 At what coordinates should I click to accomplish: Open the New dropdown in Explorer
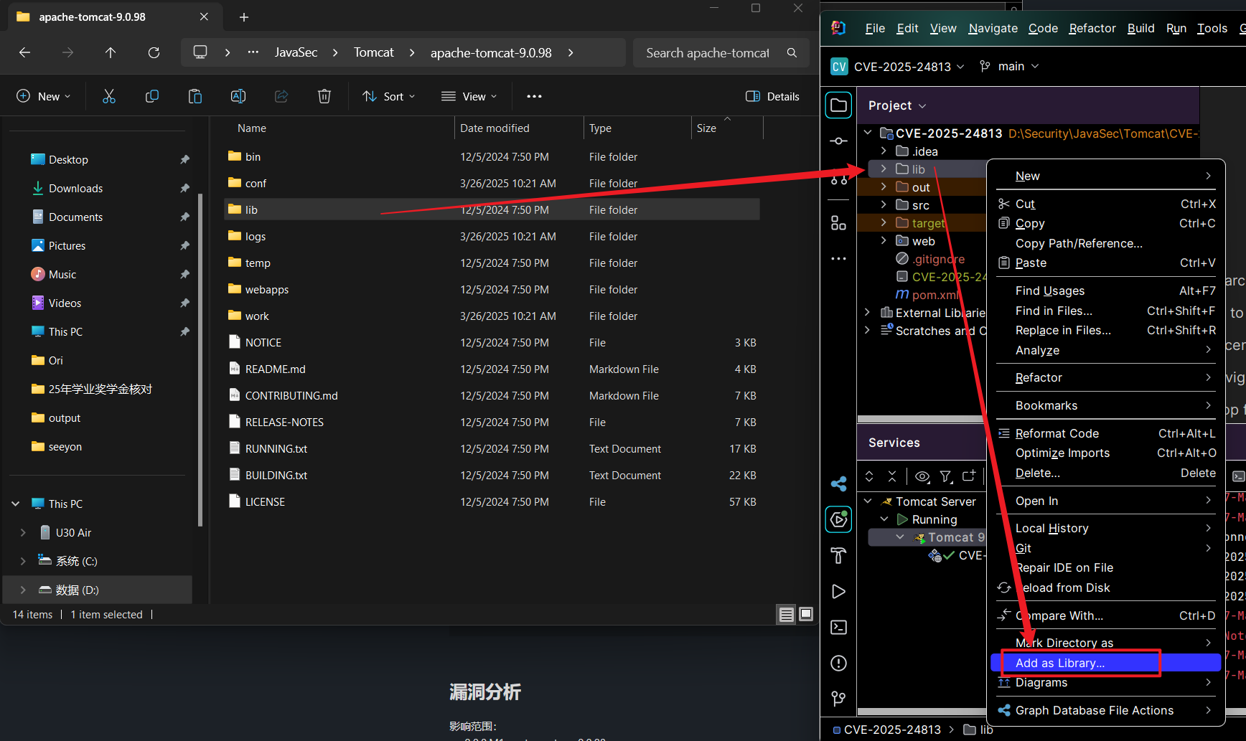pos(43,96)
